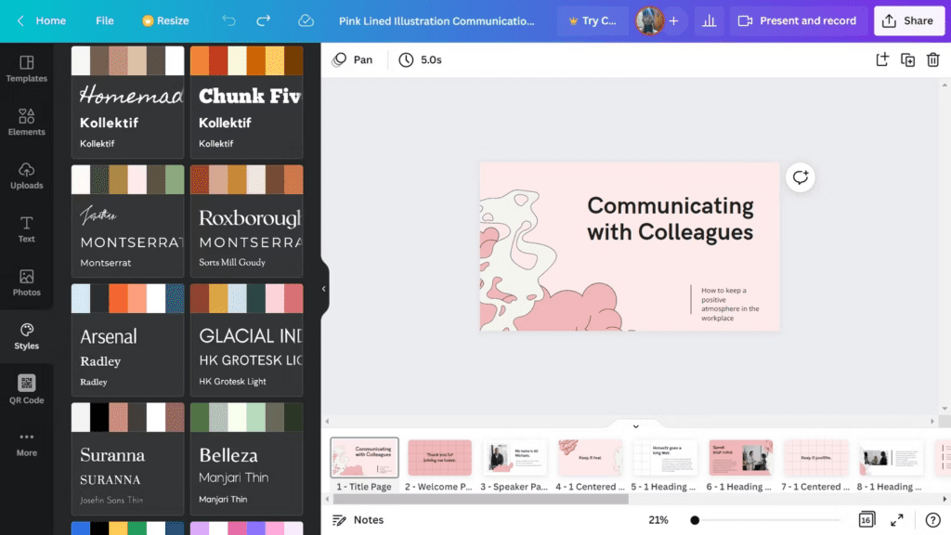951x535 pixels.
Task: Open the Templates panel in sidebar
Action: (26, 69)
